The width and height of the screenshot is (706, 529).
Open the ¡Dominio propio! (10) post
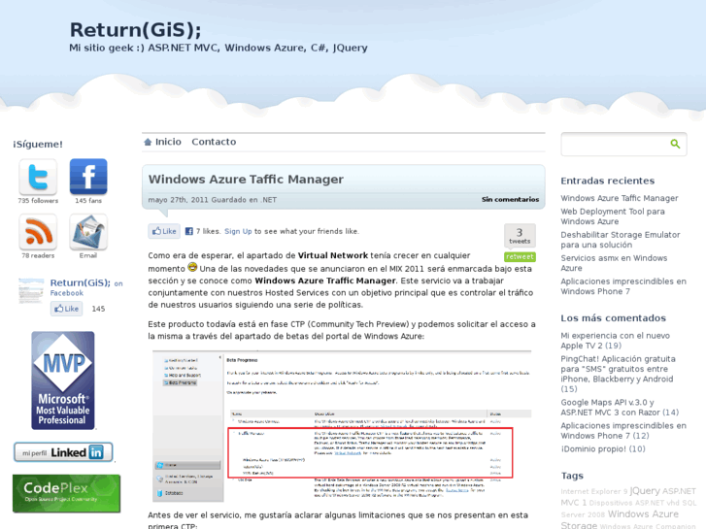pos(603,448)
